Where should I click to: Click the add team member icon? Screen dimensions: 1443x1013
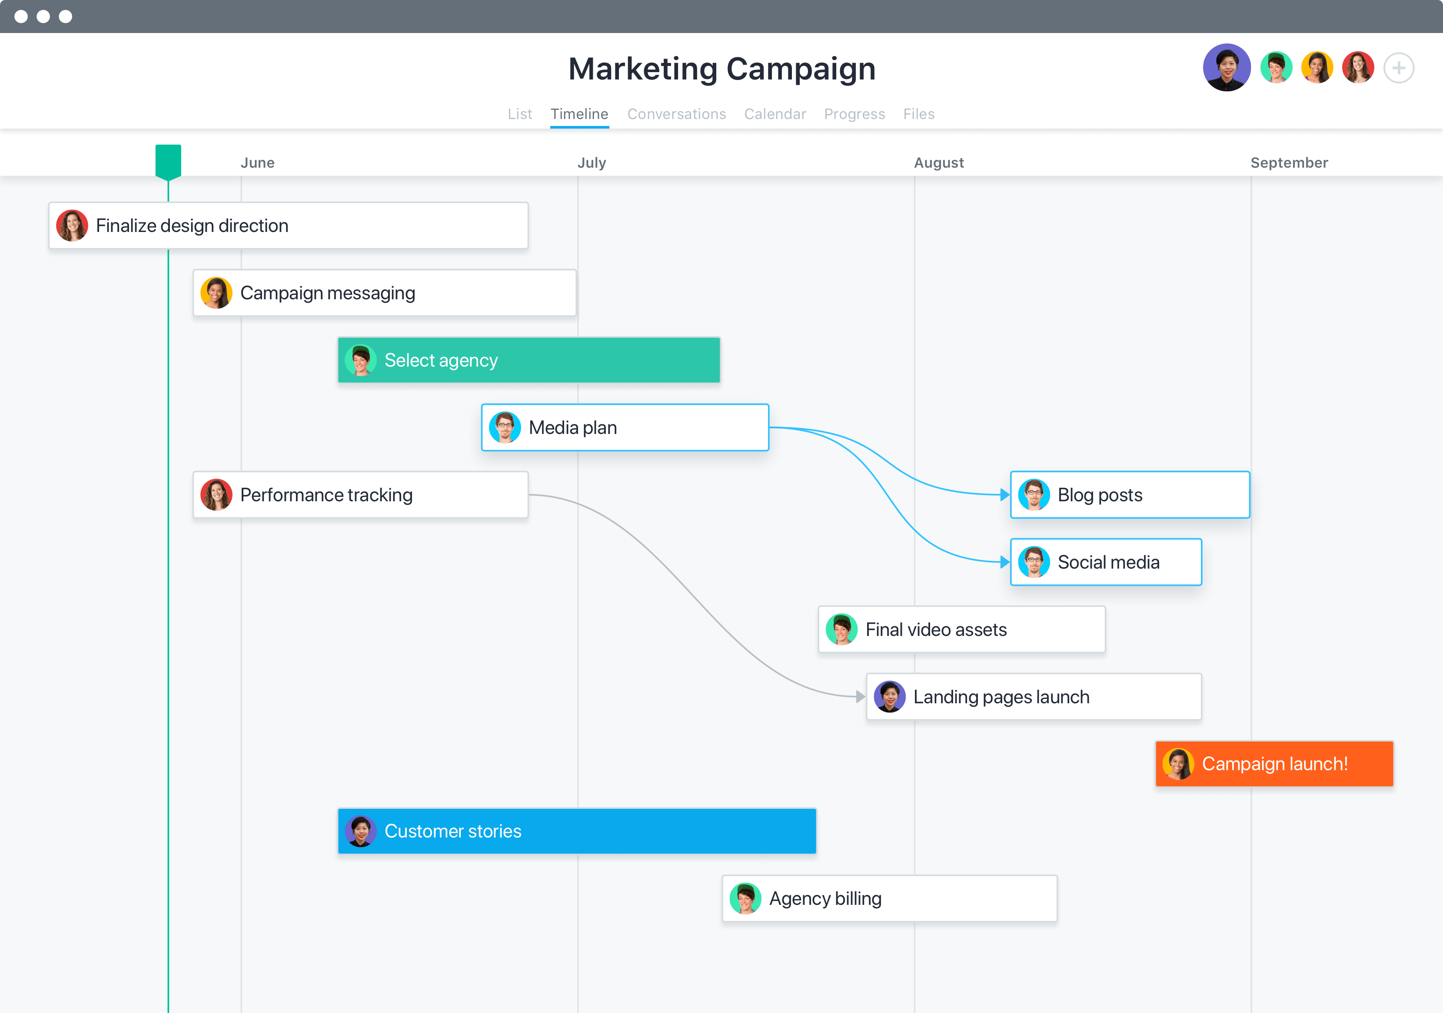[x=1399, y=68]
